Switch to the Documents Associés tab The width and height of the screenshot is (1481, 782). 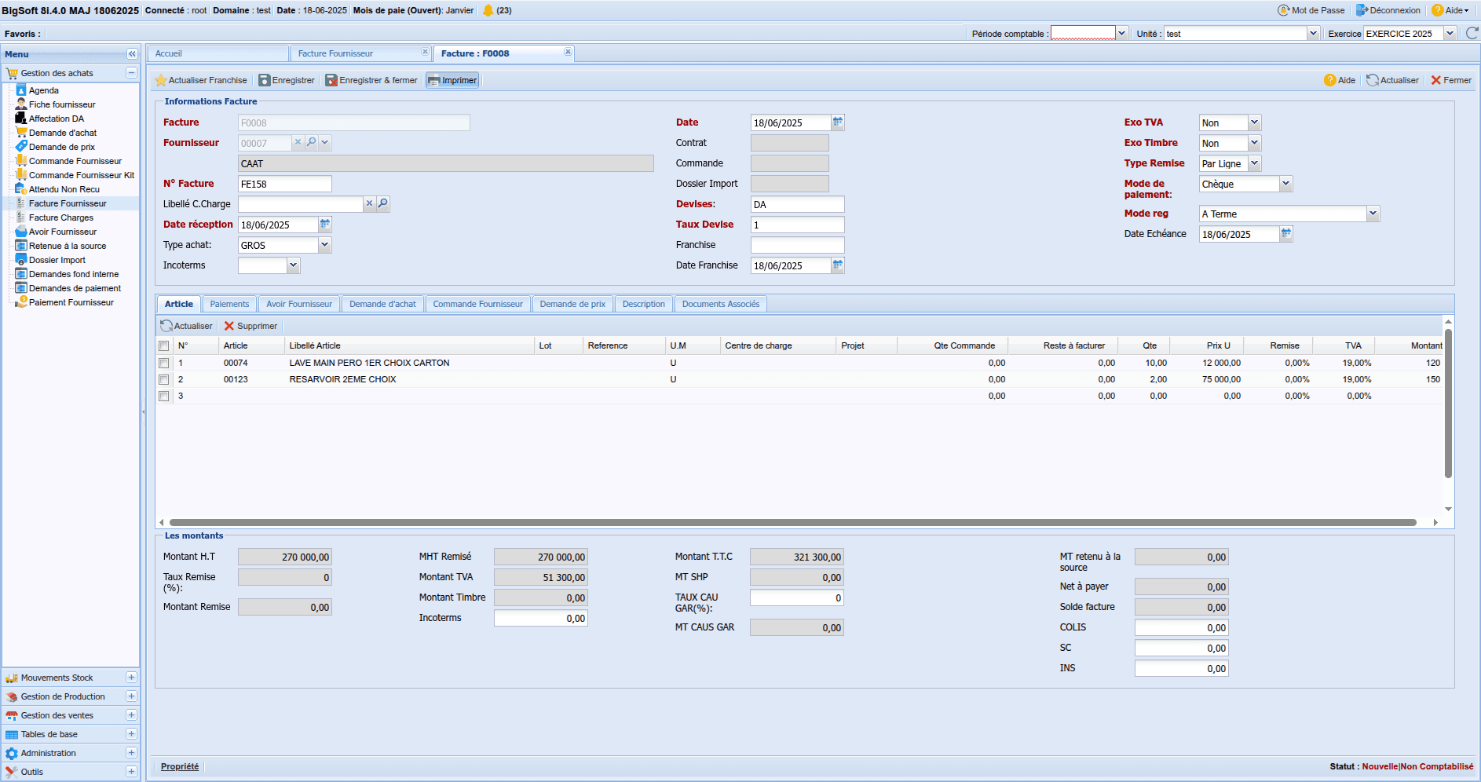pyautogui.click(x=721, y=304)
